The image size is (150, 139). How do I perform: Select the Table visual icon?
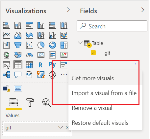(x=18, y=65)
